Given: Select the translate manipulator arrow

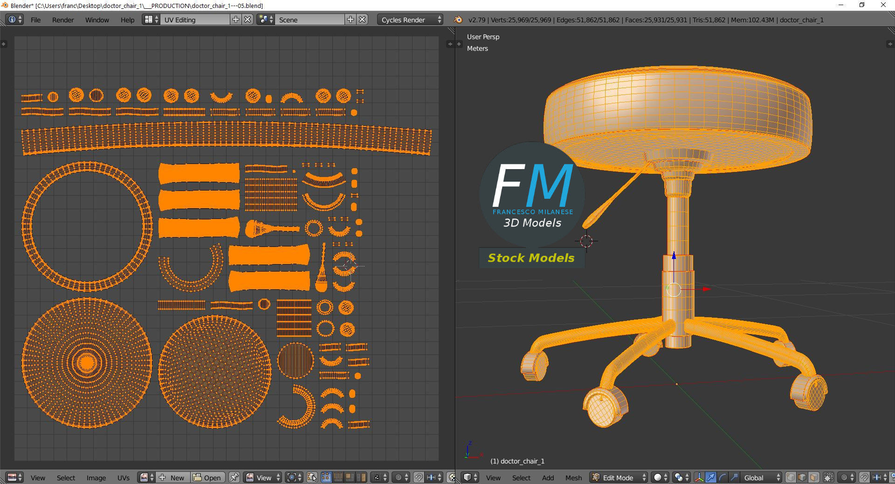Looking at the screenshot, I should (710, 477).
